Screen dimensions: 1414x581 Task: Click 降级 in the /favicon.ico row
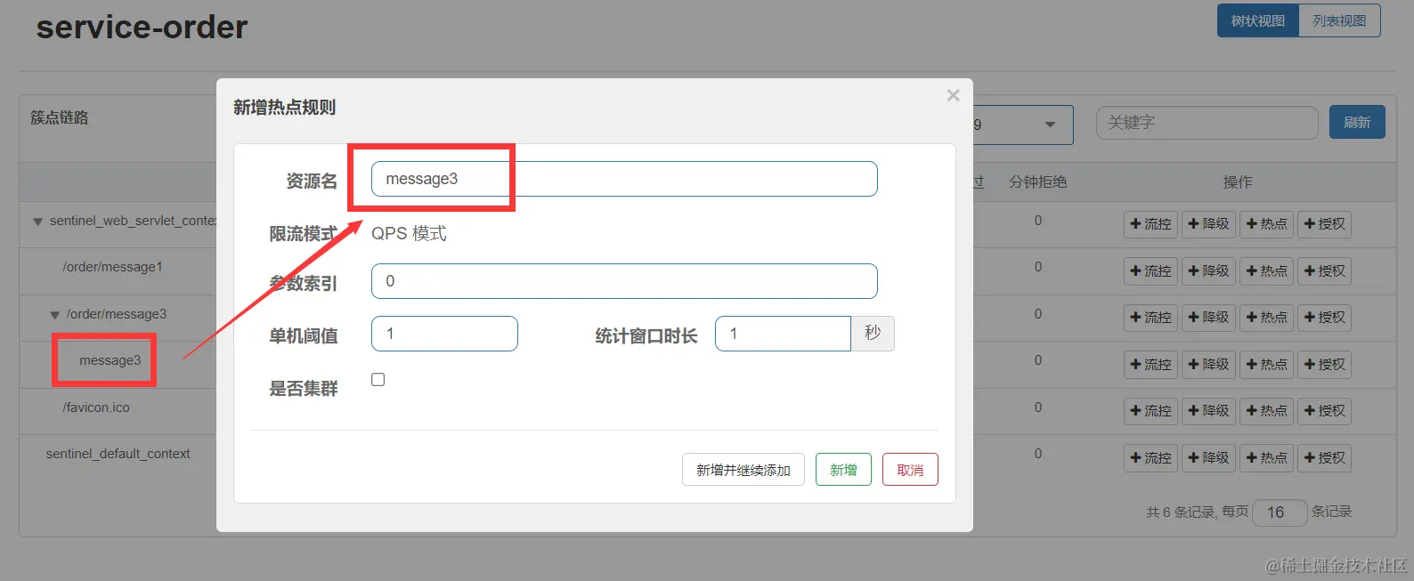(x=1208, y=411)
